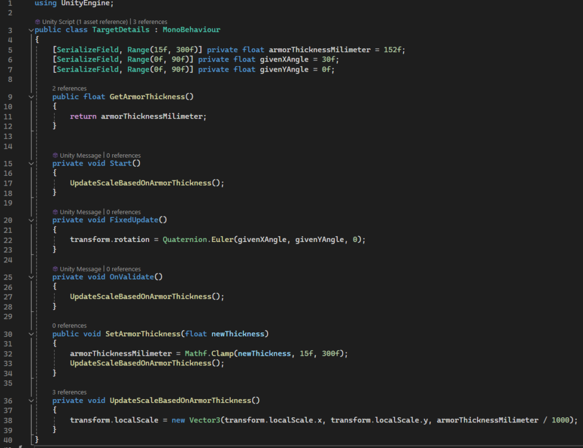Click Unity Message icon above OnValidate

click(x=55, y=269)
